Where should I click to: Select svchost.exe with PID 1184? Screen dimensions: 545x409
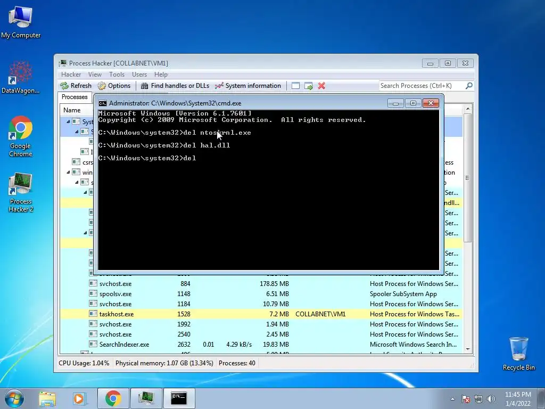click(x=261, y=304)
